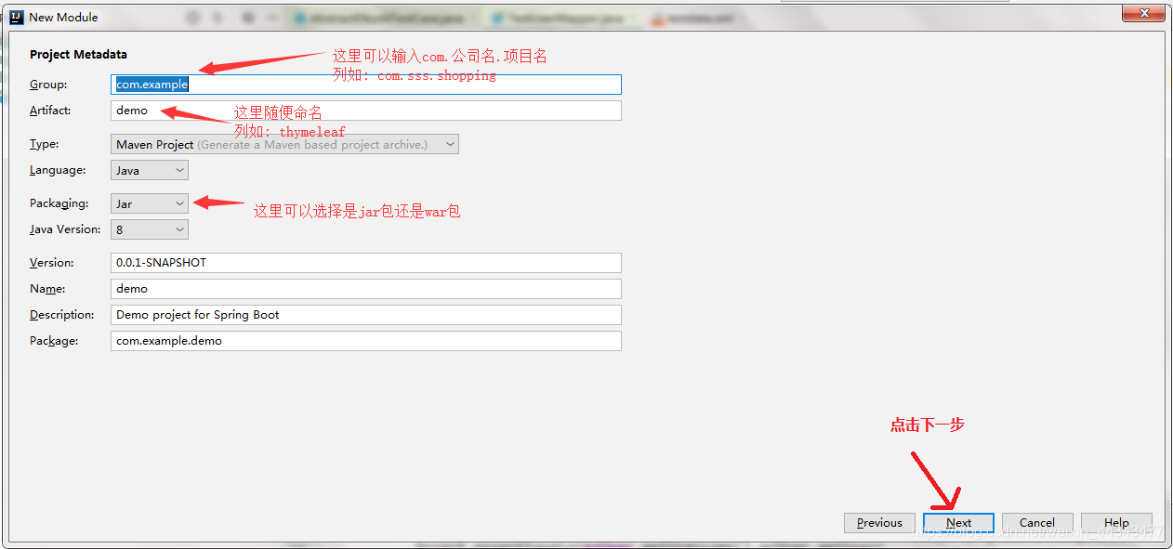Viewport: 1173px width, 549px height.
Task: Cancel the New Module dialog
Action: [x=1037, y=523]
